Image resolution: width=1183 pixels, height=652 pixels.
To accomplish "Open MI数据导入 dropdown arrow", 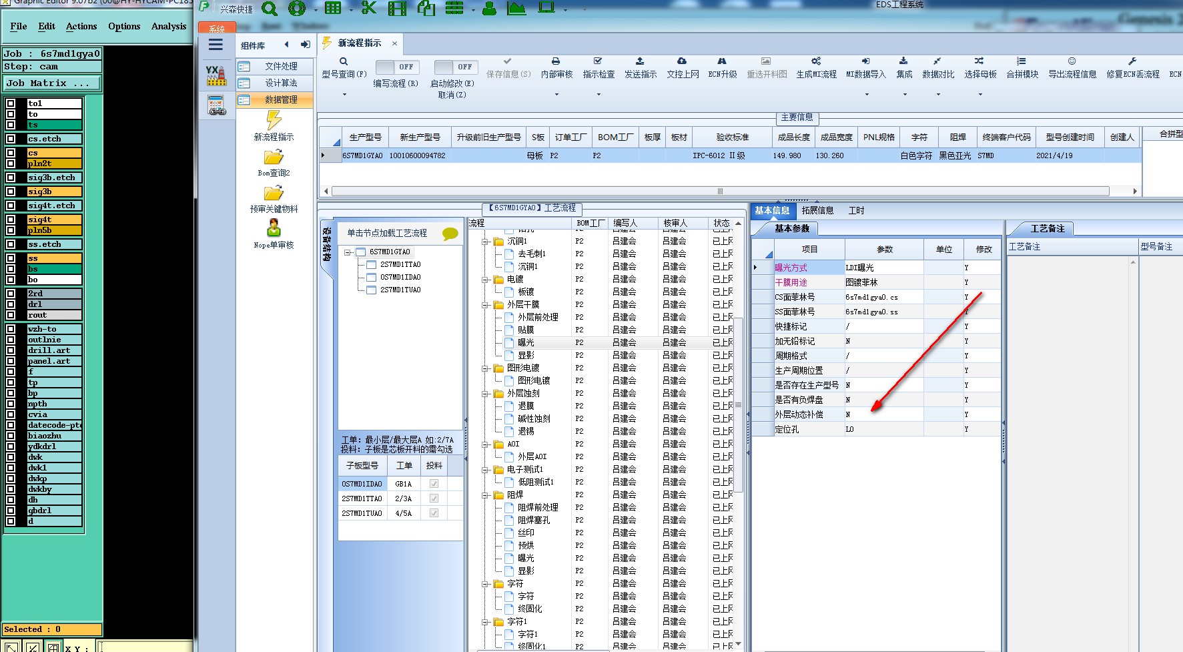I will [x=867, y=95].
